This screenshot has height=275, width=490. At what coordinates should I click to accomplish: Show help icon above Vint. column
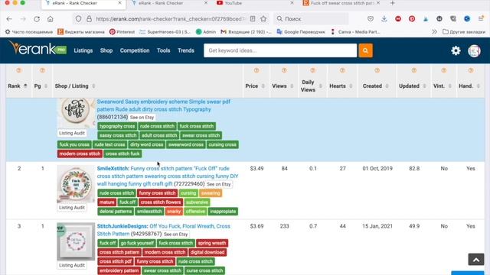(x=444, y=70)
